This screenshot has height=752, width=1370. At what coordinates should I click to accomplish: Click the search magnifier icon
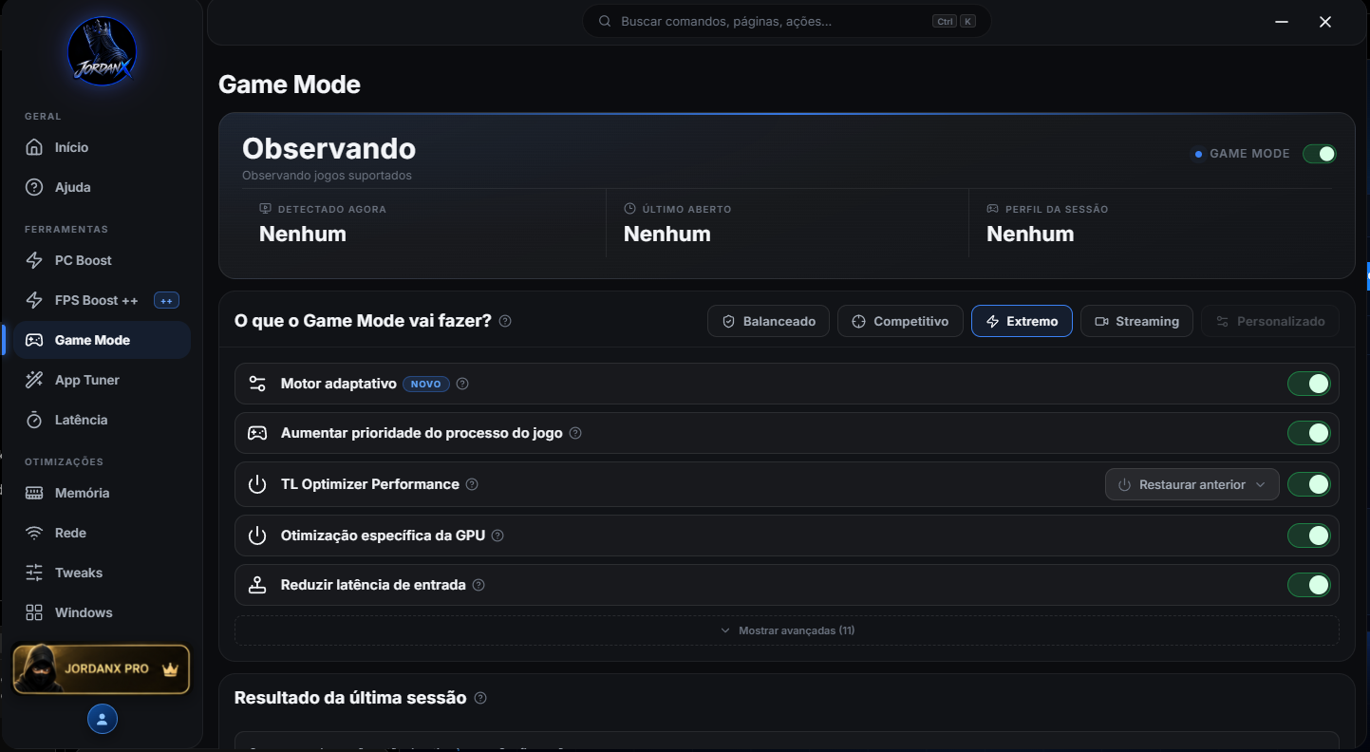[604, 21]
